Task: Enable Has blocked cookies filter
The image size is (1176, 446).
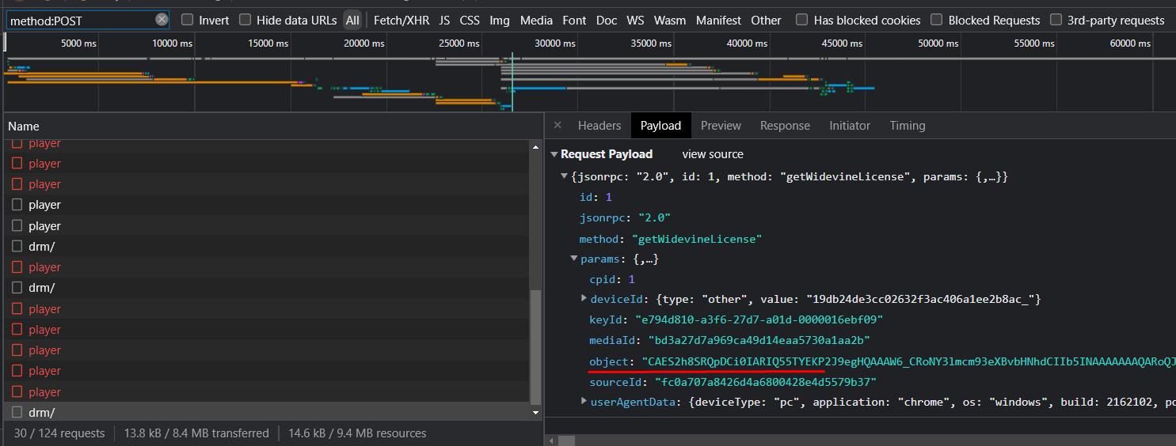Action: 802,20
